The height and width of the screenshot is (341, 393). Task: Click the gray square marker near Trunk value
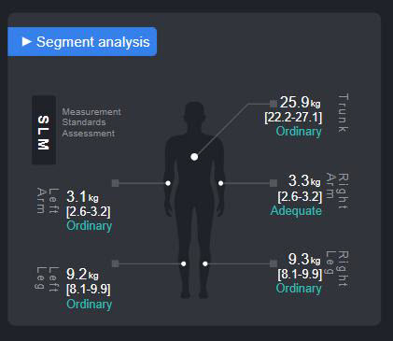tap(274, 104)
